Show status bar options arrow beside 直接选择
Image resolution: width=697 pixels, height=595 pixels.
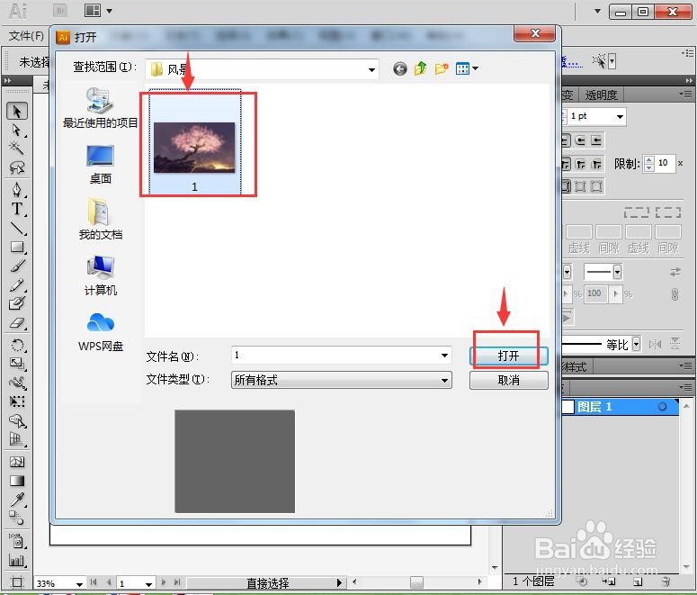coord(339,582)
